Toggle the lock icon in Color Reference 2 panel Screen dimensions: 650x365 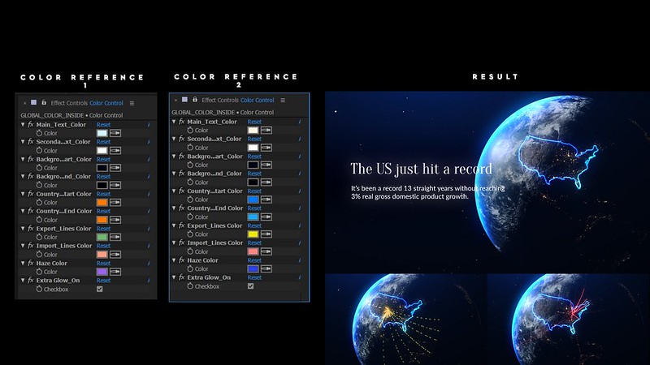[195, 99]
